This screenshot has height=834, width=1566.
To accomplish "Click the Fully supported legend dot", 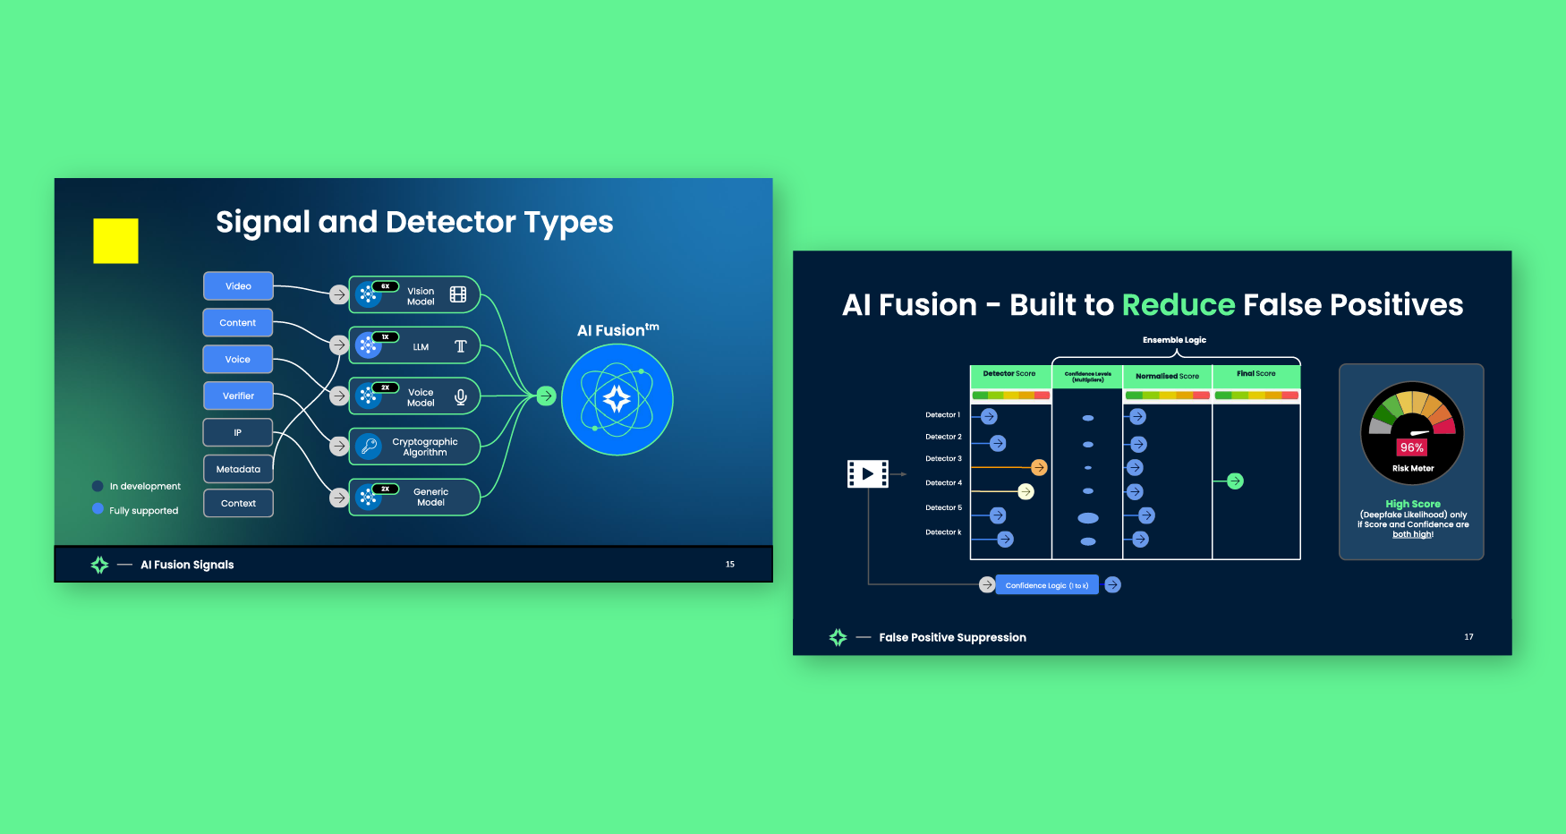I will [98, 509].
